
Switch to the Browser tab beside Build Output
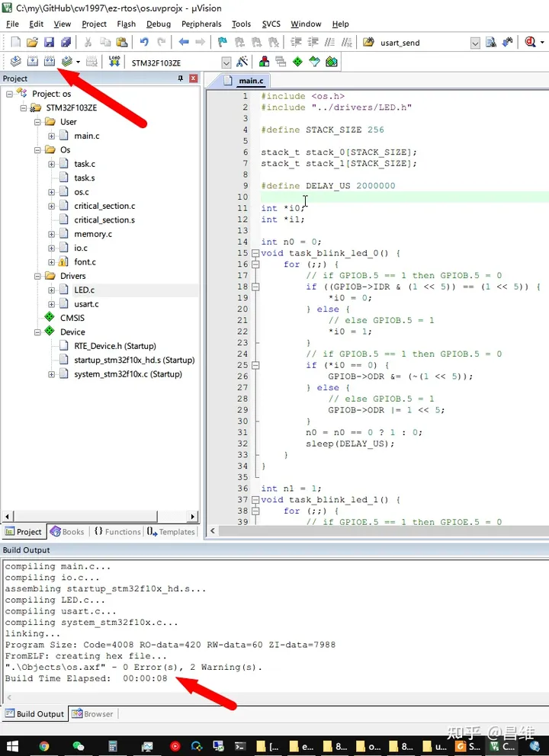coord(92,713)
